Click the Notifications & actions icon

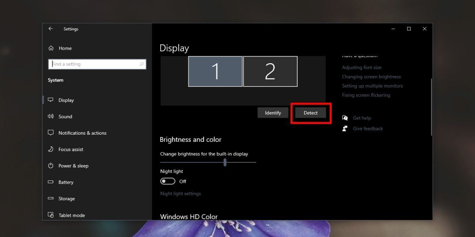pyautogui.click(x=51, y=133)
